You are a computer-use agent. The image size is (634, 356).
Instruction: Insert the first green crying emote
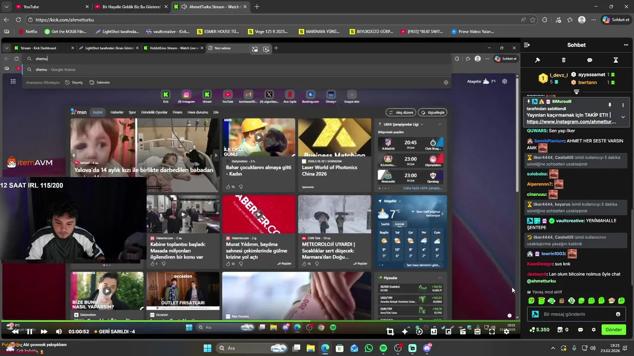tap(531, 301)
